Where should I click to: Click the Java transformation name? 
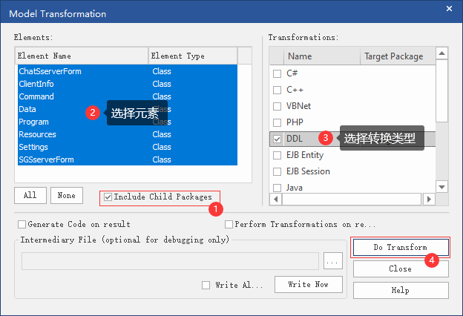tap(295, 188)
